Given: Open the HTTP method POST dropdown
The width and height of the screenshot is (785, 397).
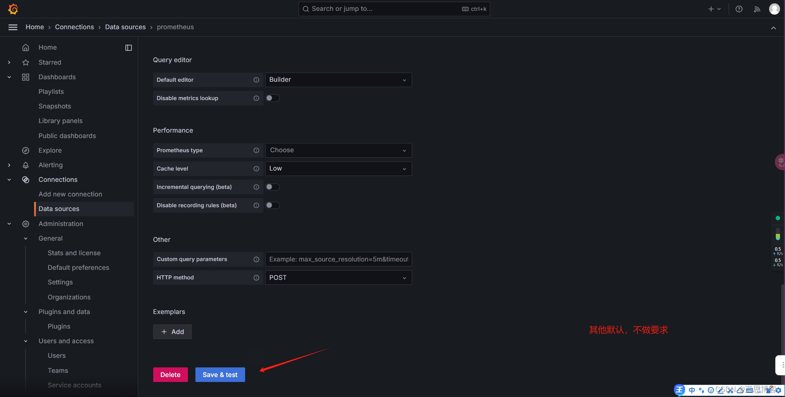Looking at the screenshot, I should [x=339, y=277].
